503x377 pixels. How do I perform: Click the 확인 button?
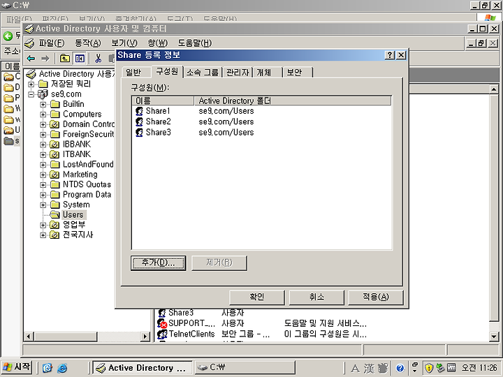coord(257,297)
